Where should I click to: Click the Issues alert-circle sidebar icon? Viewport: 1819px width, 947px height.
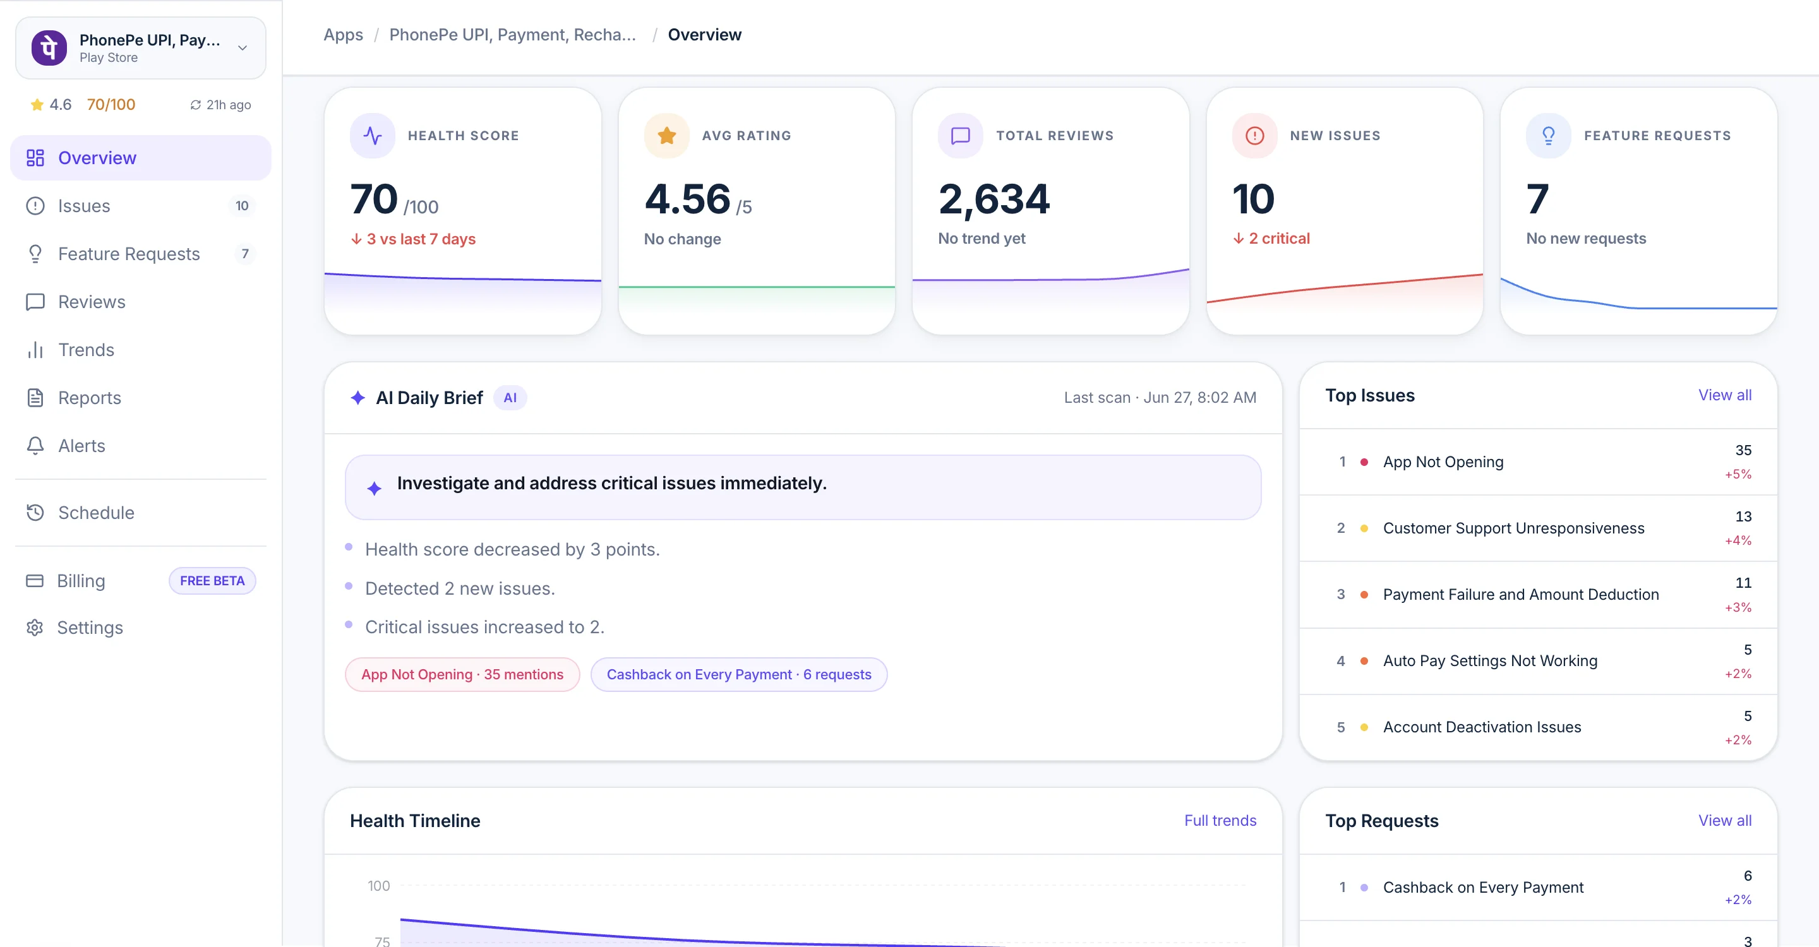pos(35,205)
